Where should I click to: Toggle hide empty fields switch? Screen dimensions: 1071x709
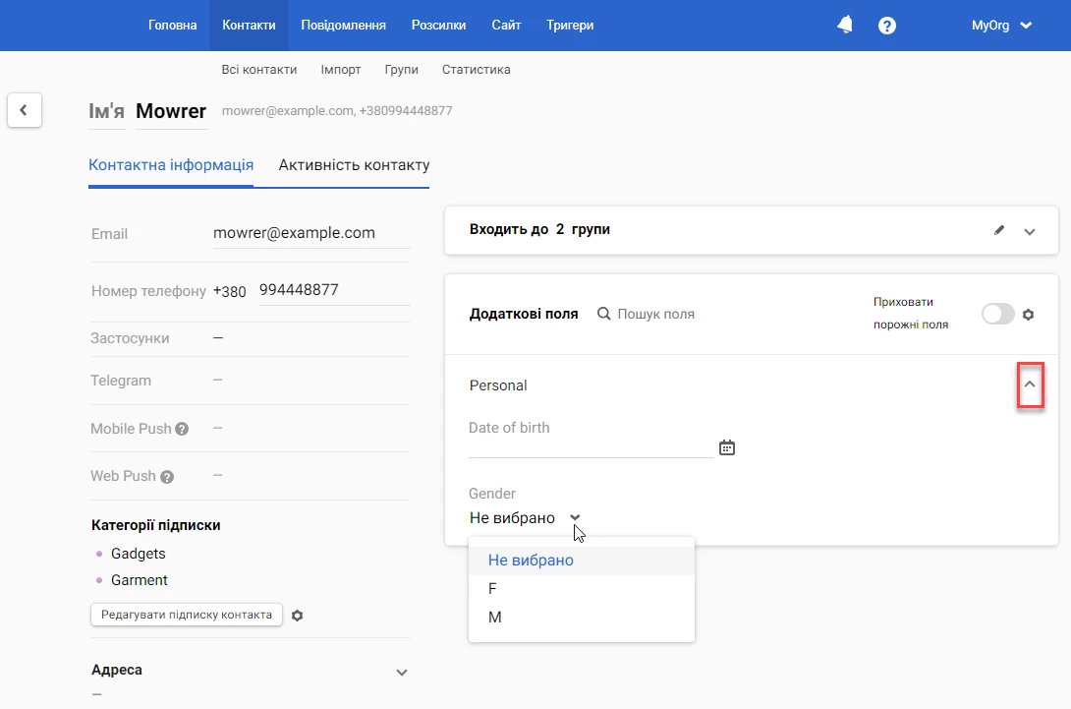pos(998,315)
